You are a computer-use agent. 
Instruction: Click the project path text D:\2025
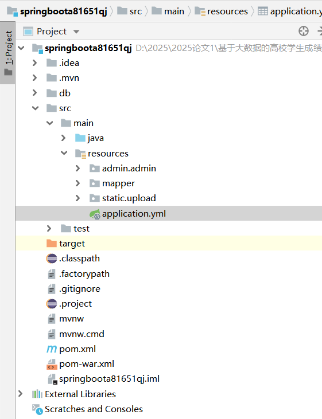pyautogui.click(x=229, y=48)
